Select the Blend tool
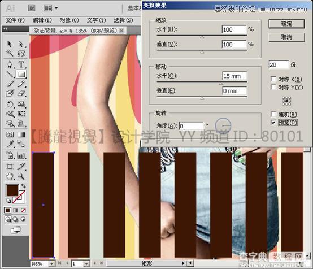 tap(21, 144)
